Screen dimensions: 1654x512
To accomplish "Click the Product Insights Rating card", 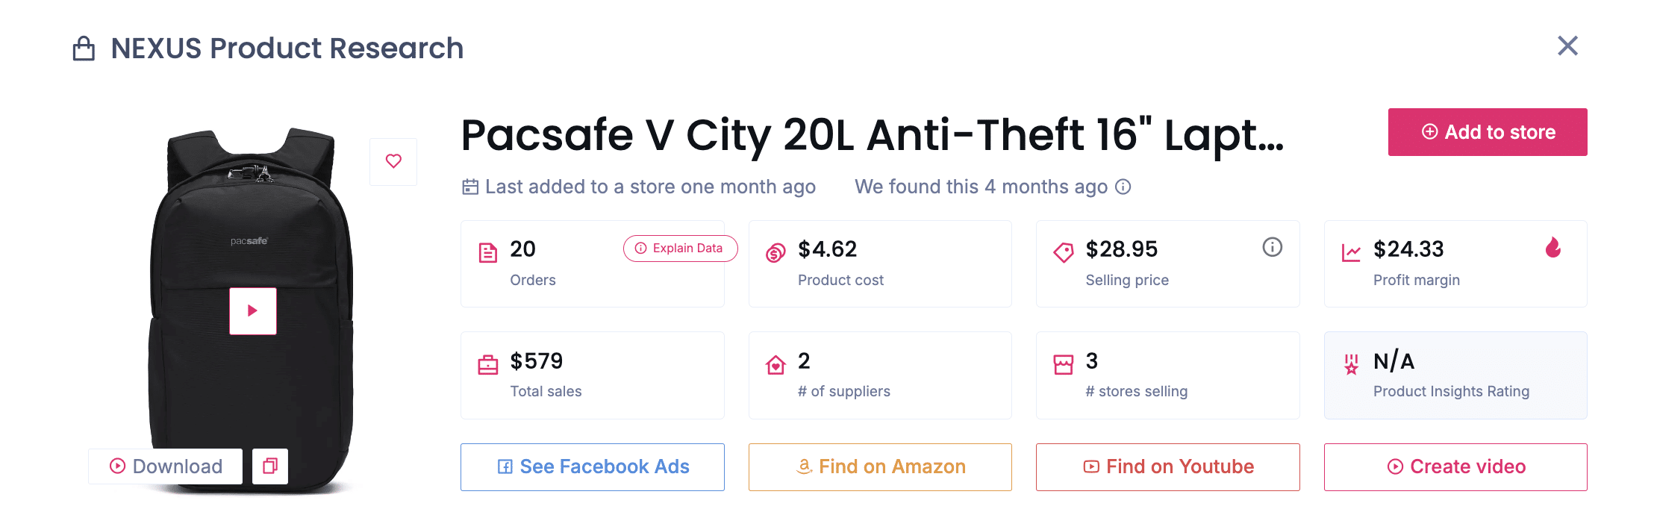I will click(x=1455, y=375).
